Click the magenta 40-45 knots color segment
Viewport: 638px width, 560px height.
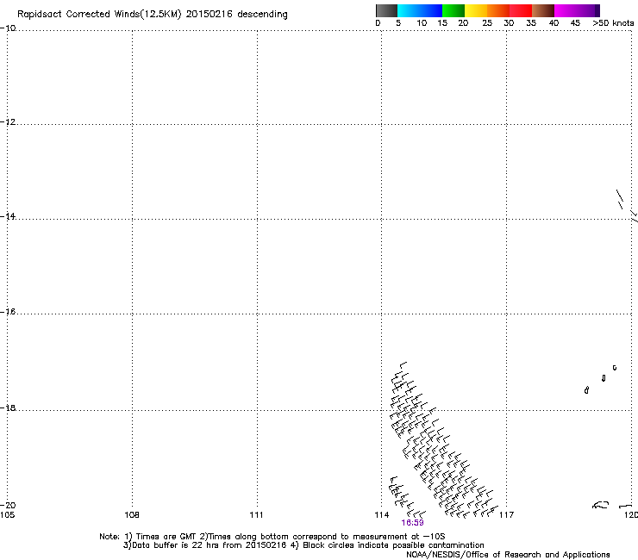tap(574, 10)
